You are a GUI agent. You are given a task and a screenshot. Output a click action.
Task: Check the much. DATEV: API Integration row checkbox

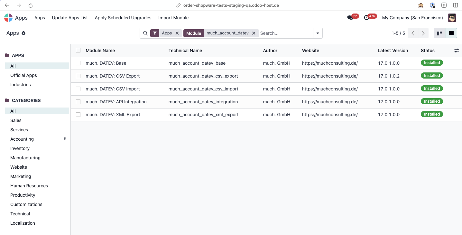(78, 102)
